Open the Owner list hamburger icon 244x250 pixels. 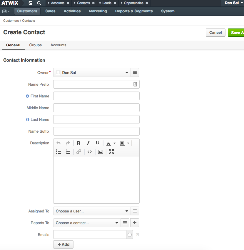(x=135, y=72)
